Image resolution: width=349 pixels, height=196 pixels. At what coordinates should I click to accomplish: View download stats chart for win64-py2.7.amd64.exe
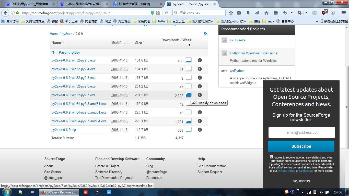point(188,121)
